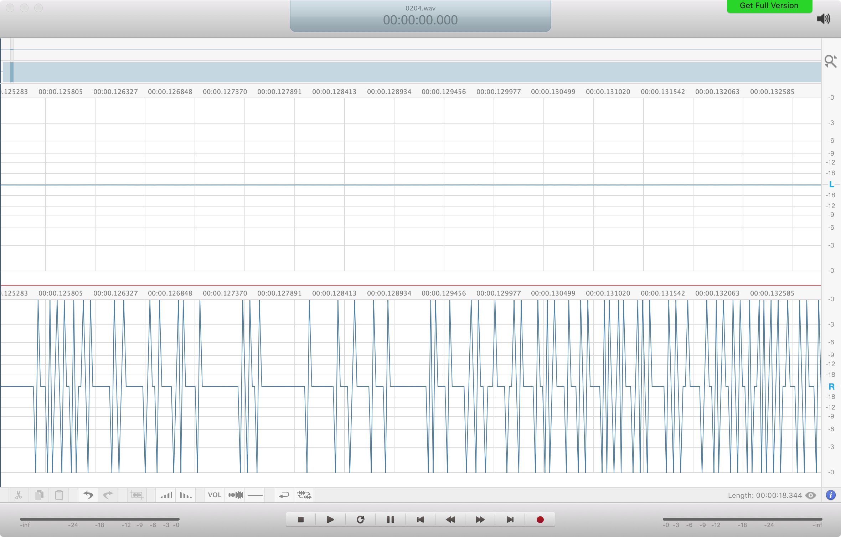
Task: Click the Paste clipboard icon
Action: pos(59,495)
